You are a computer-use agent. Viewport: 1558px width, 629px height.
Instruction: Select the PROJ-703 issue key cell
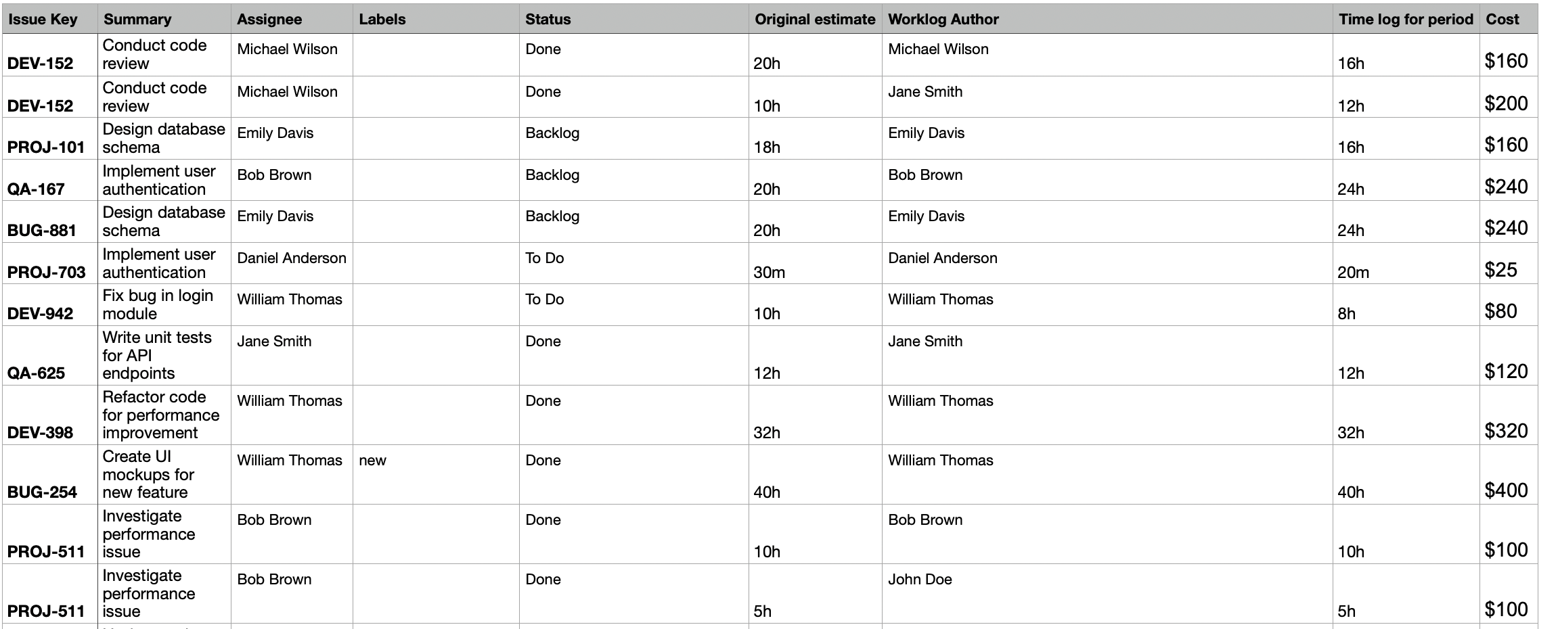[47, 273]
